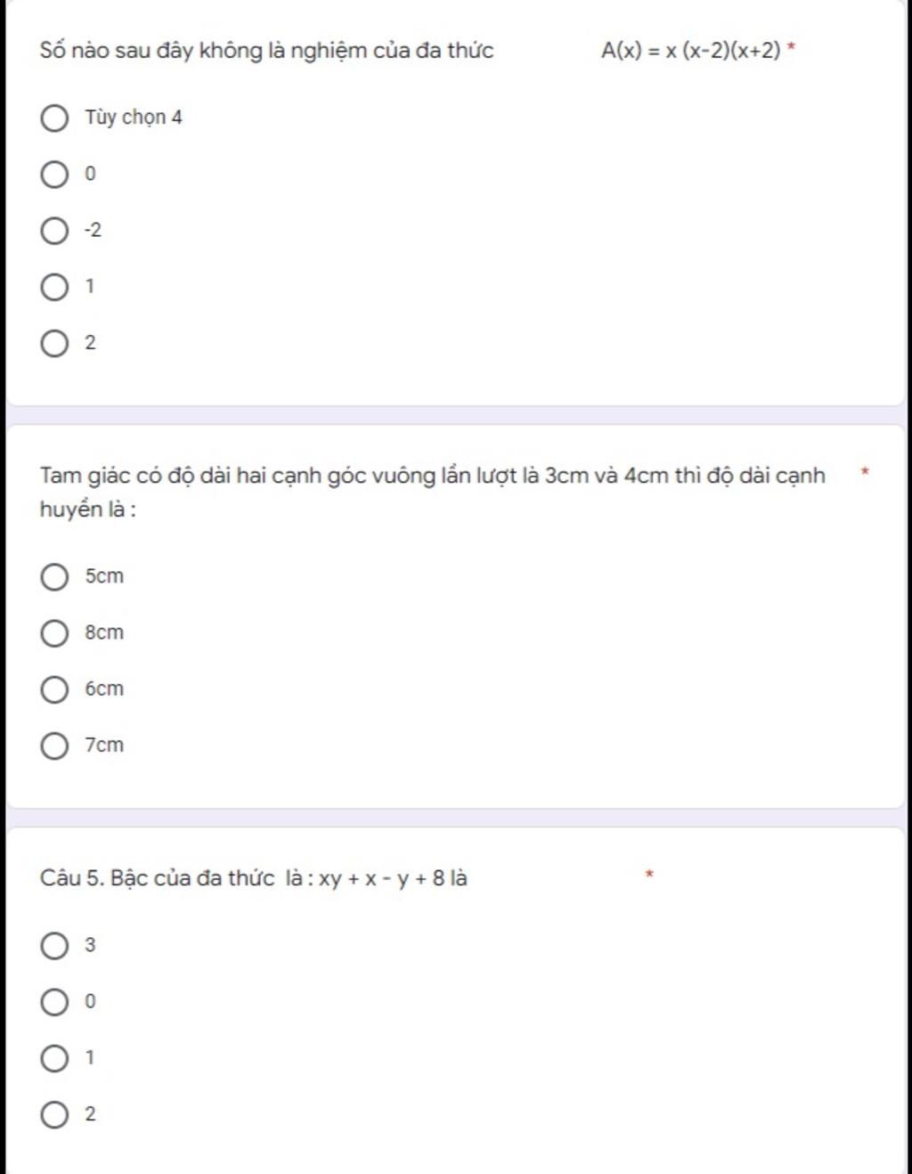Viewport: 912px width, 1174px height.
Task: Pick 1 as the degree in Câu 5
Action: pyautogui.click(x=54, y=1058)
